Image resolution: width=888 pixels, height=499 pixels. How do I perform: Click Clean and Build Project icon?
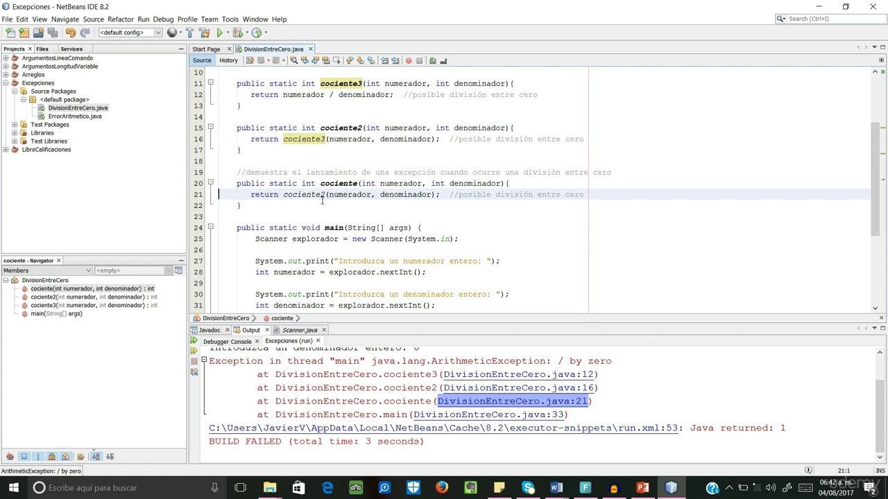pos(205,33)
